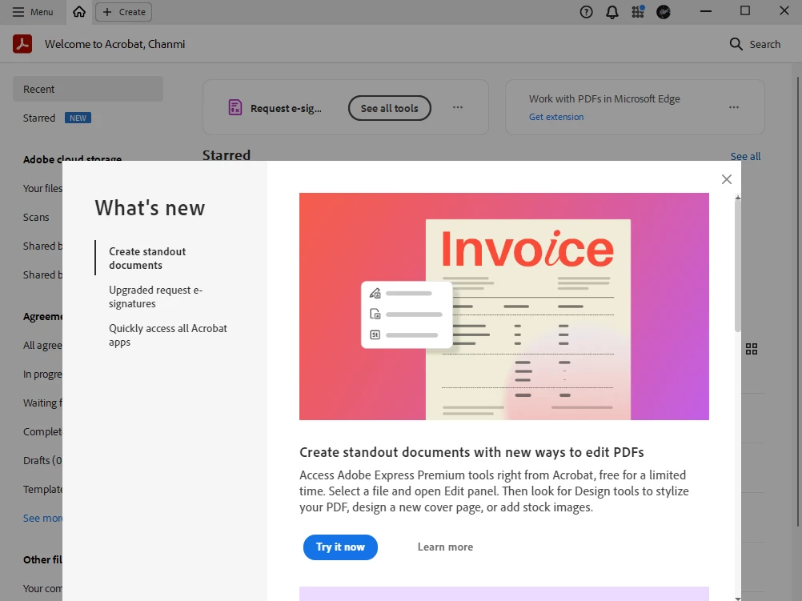Click the Search magnifier icon
The height and width of the screenshot is (601, 802).
736,44
